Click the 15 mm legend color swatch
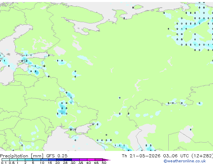This screenshot has height=164, width=213. pyautogui.click(x=52, y=160)
